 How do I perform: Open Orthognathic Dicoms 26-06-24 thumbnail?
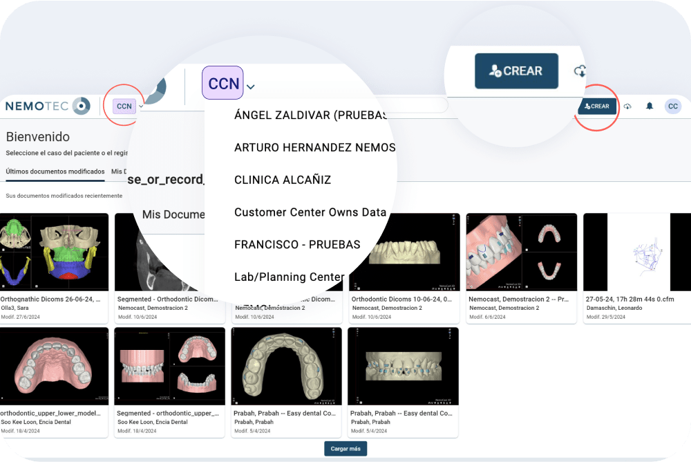click(54, 252)
